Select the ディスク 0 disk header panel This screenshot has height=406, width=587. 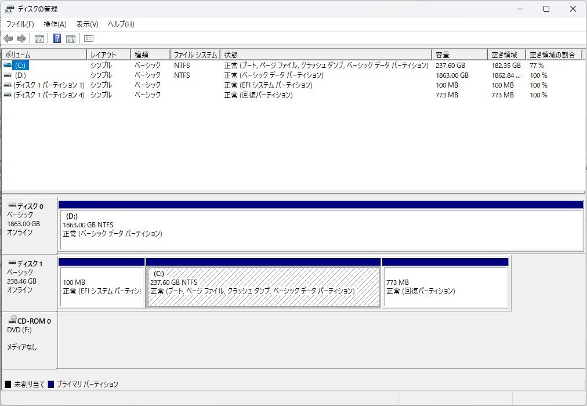click(x=30, y=226)
